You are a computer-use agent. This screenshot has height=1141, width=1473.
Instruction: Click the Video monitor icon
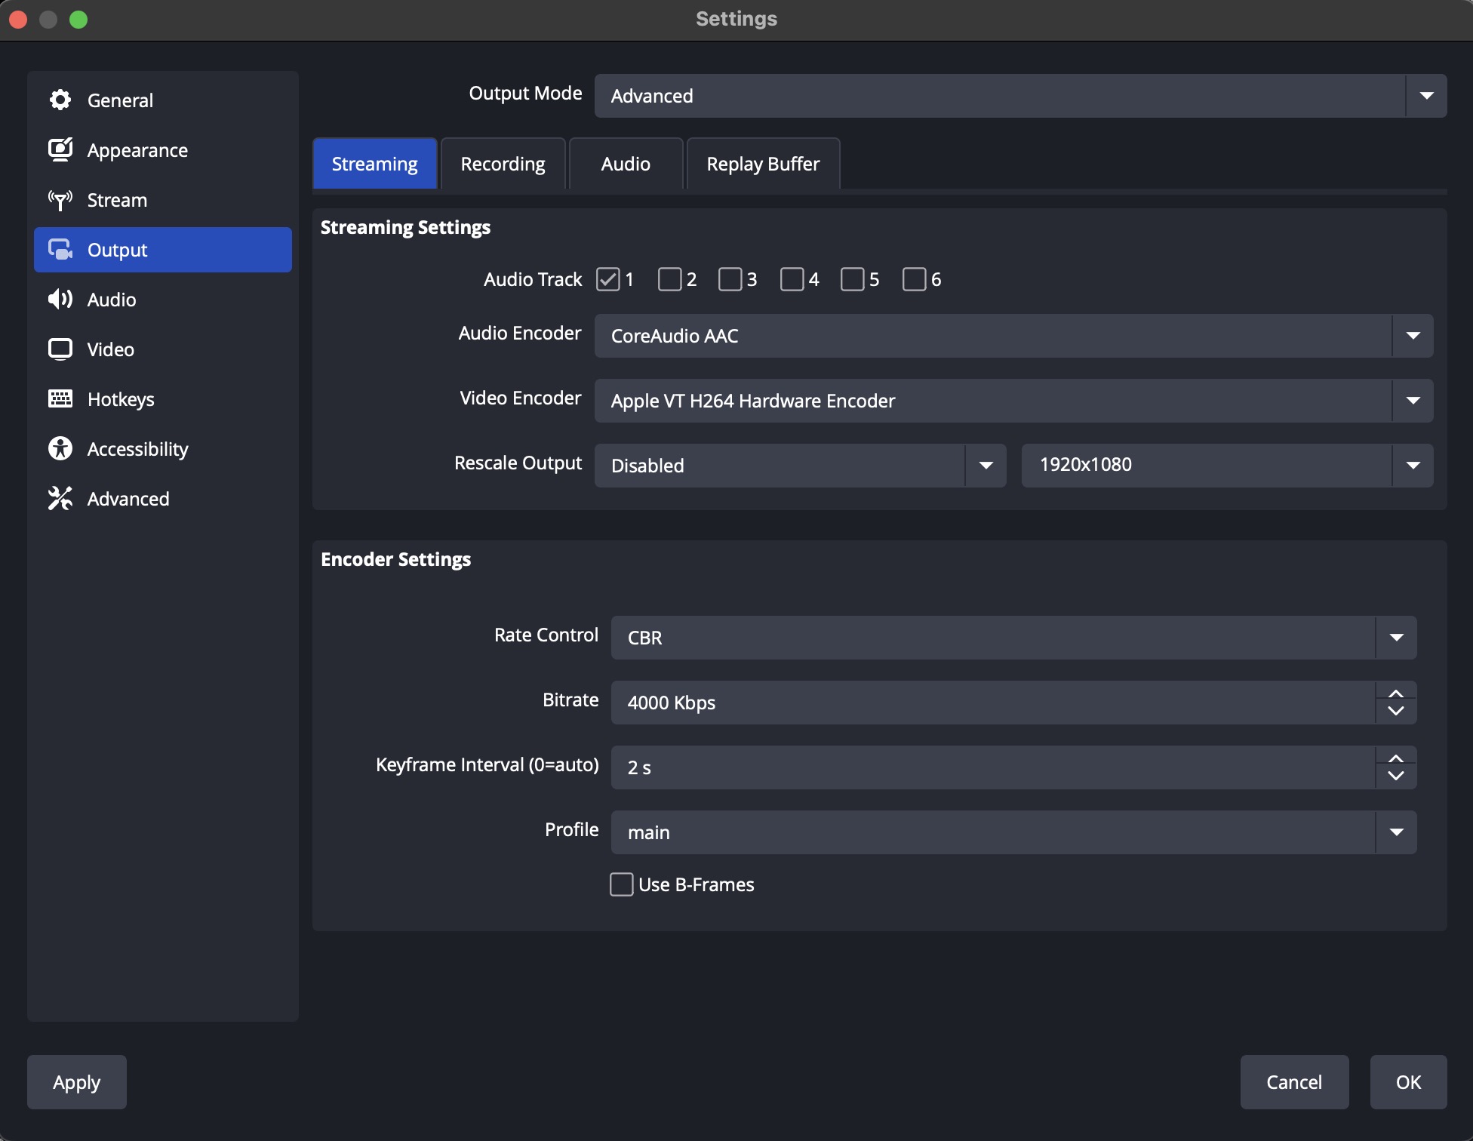pyautogui.click(x=60, y=349)
